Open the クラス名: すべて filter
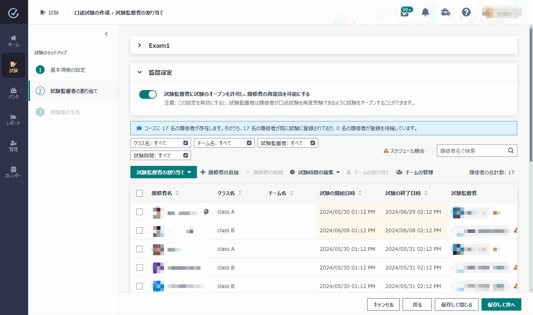Screen dimensions: 533x315 (161, 143)
